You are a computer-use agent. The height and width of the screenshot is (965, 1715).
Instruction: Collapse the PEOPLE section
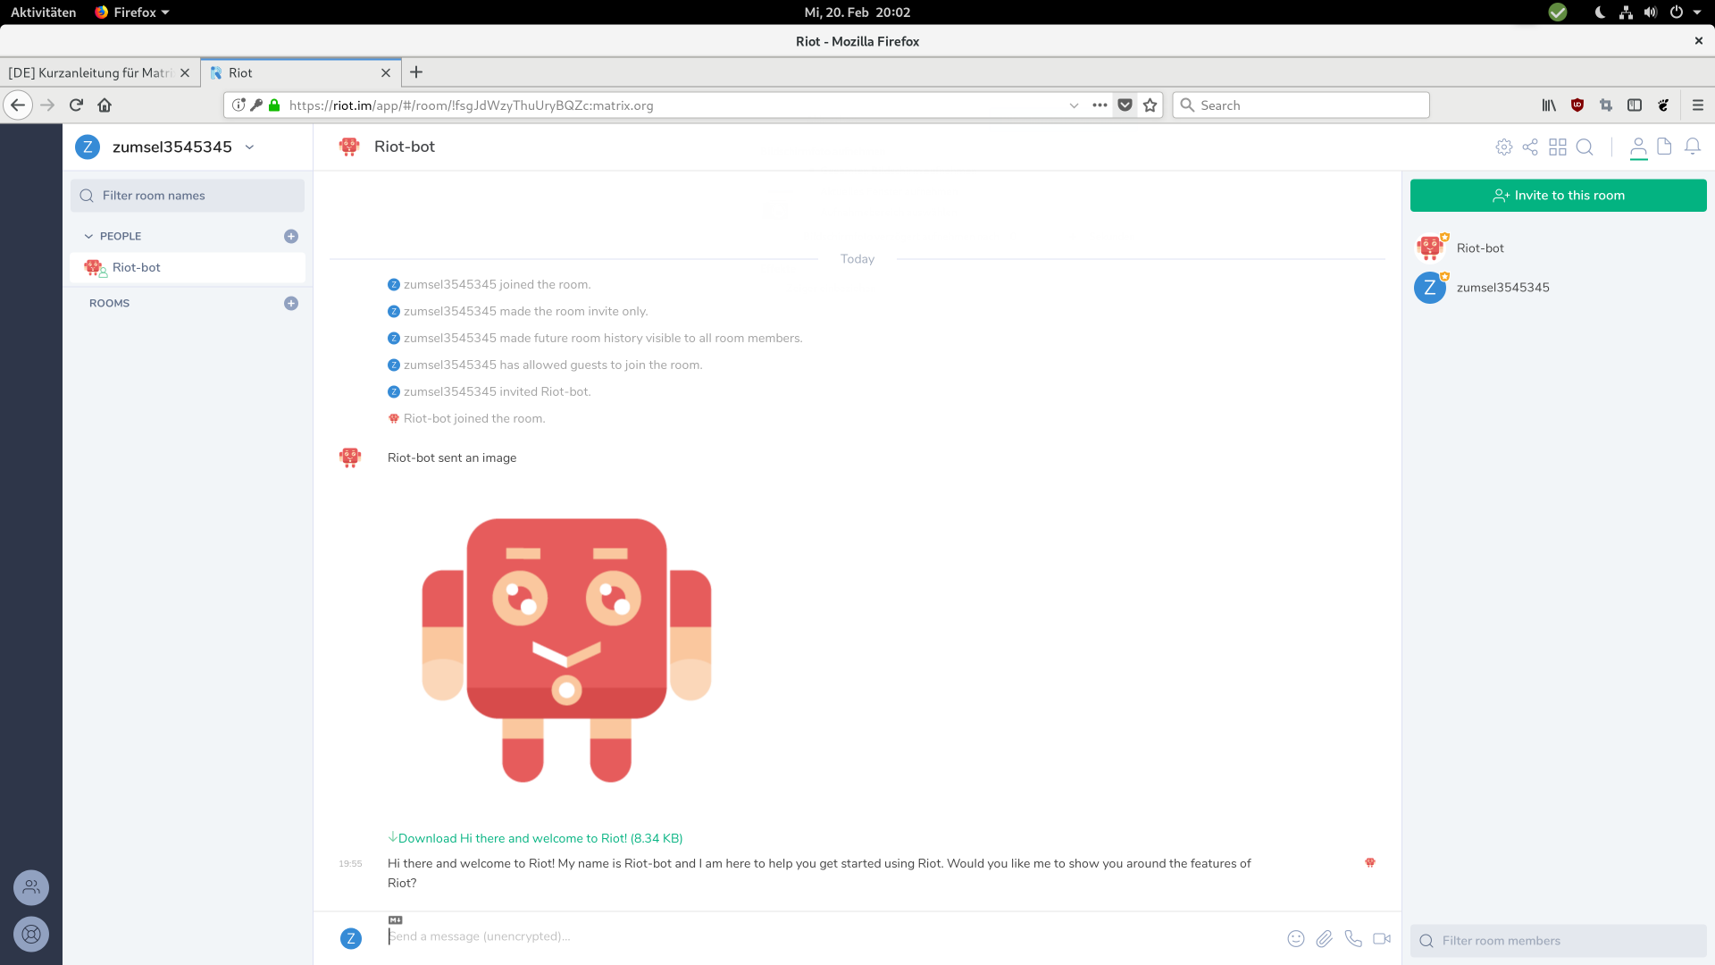coord(88,237)
